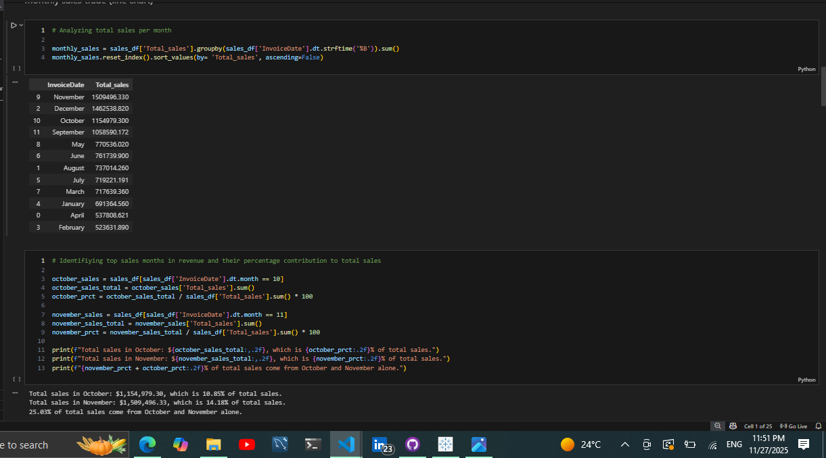This screenshot has height=458, width=826.
Task: Run the monthly sales analysis cell
Action: pos(13,24)
